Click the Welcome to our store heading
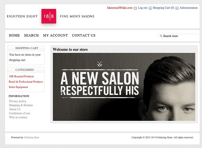 click(70, 50)
